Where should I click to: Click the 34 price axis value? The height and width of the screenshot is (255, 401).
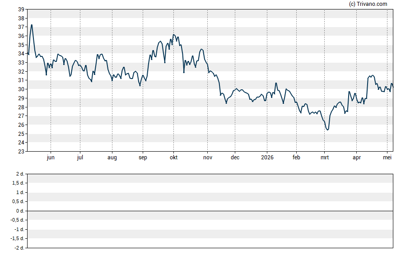21,54
